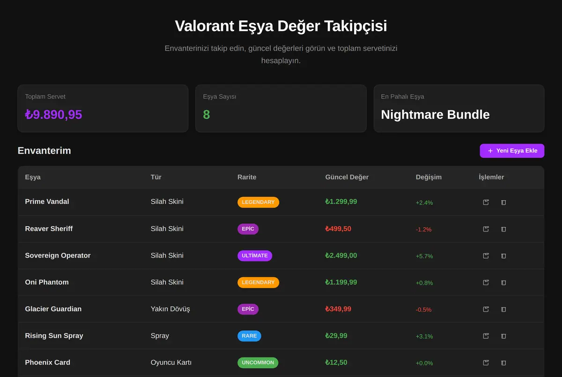The image size is (562, 377).
Task: Select the Reaver Sheriff name cell
Action: coord(49,229)
